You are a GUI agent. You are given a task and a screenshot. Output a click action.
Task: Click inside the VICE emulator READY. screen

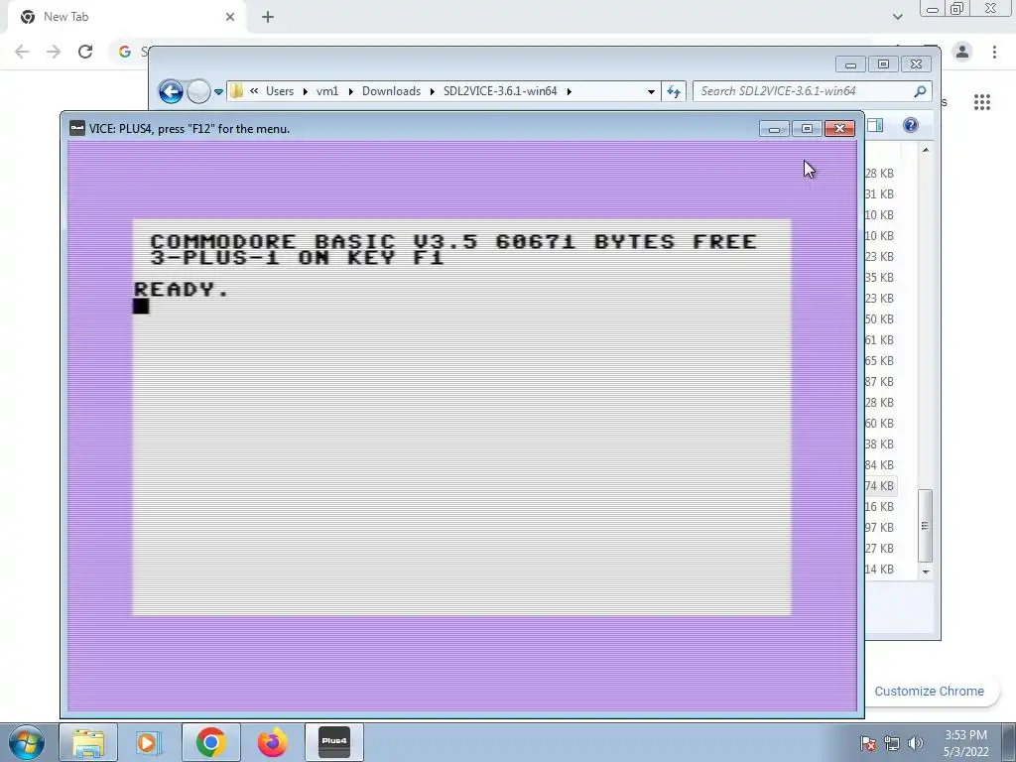(x=461, y=418)
